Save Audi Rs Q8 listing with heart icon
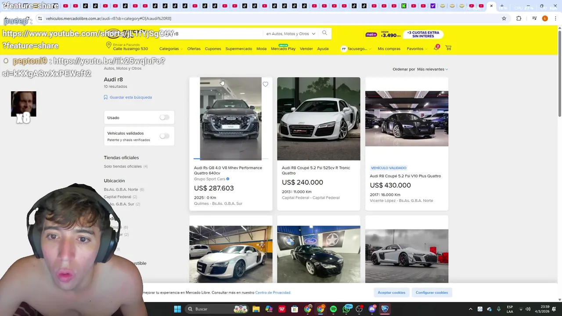This screenshot has height=316, width=562. [265, 84]
